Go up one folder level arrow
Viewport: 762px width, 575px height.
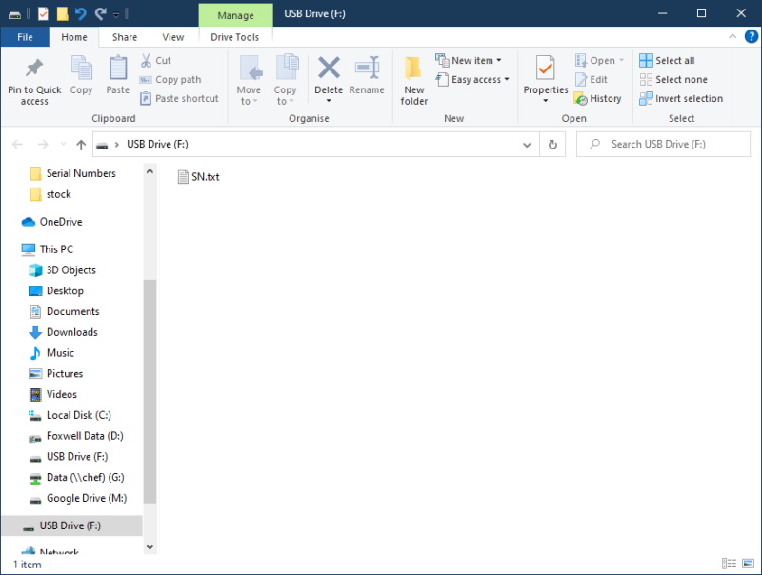[81, 145]
